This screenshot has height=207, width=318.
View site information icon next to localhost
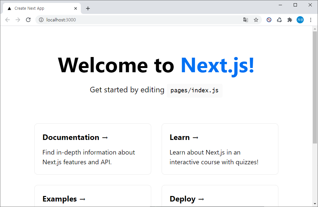(41, 20)
